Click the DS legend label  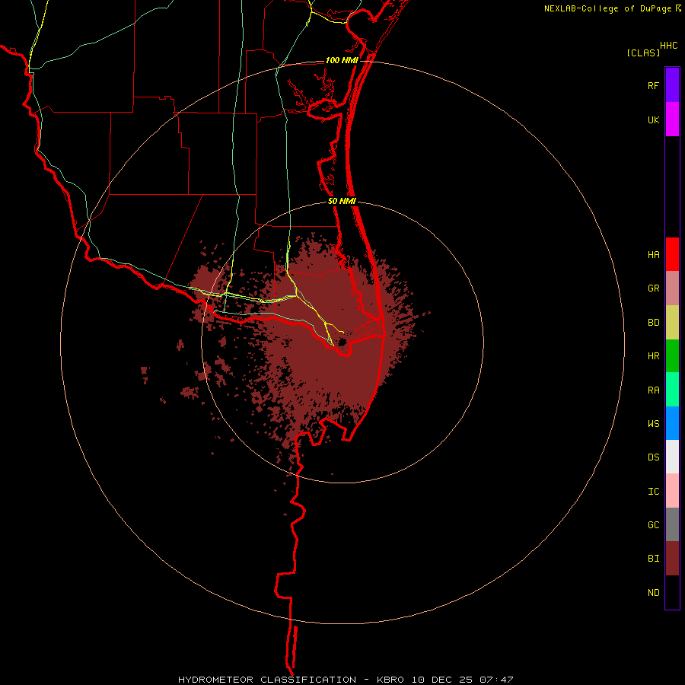pos(653,457)
